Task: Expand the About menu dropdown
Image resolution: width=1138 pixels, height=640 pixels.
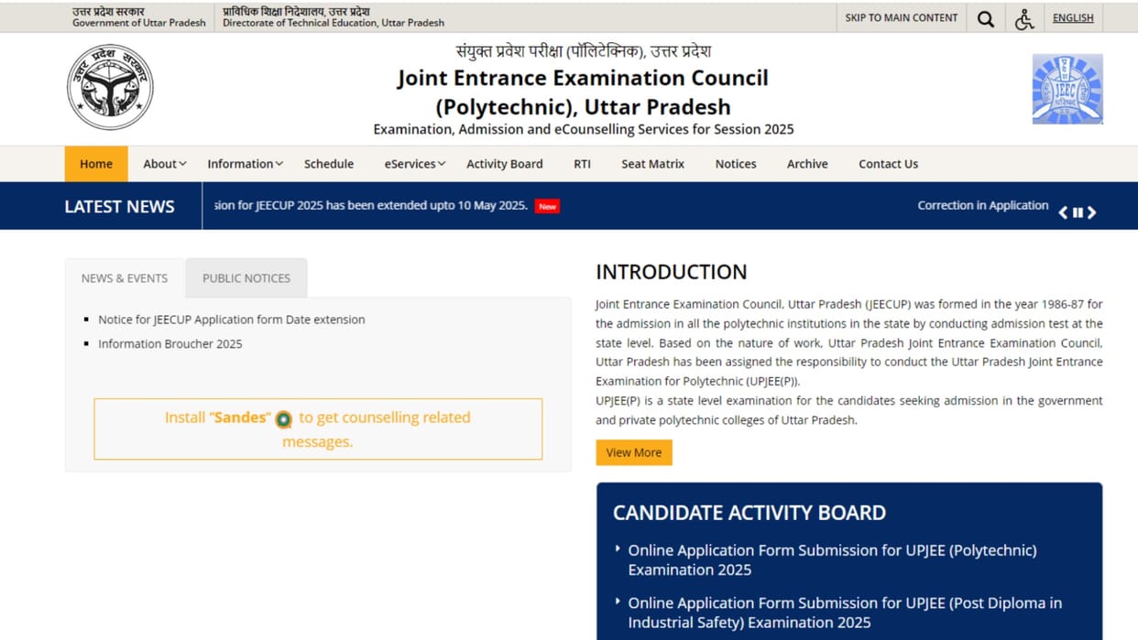Action: (x=164, y=164)
